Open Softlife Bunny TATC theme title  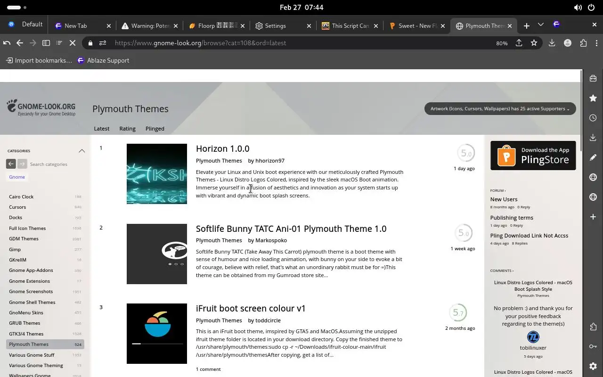(x=291, y=229)
